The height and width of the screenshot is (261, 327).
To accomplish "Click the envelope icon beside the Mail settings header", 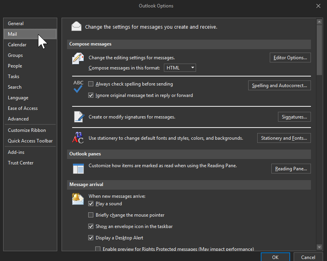I will (x=76, y=26).
